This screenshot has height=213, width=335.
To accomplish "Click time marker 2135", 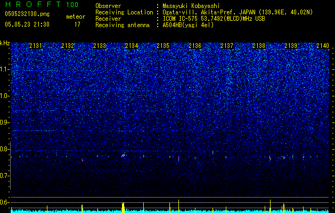I will pos(163,46).
